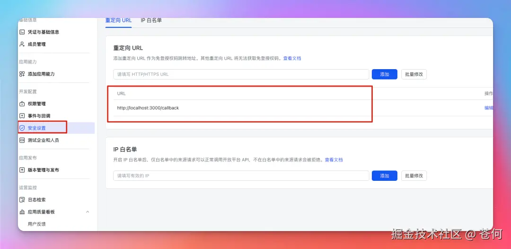Click the 操作 column header
Viewport: 511px width, 249px height.
(488, 94)
